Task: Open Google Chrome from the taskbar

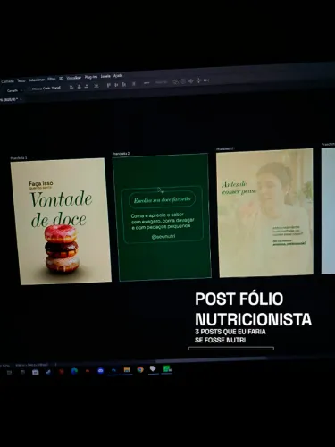Action: 140,369
